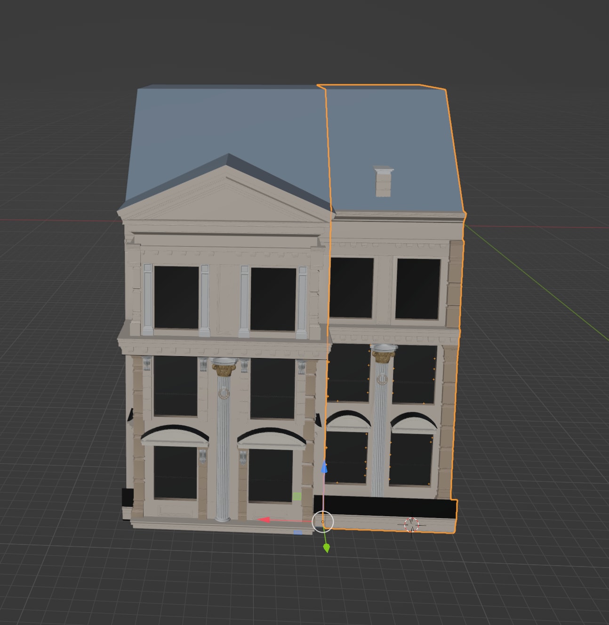Click the blue square plane handle of gizmo

pyautogui.click(x=297, y=533)
